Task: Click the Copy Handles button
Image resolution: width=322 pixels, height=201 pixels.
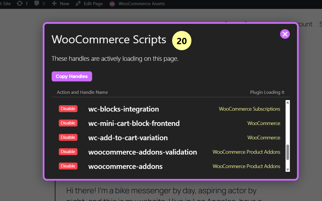Action: point(72,76)
